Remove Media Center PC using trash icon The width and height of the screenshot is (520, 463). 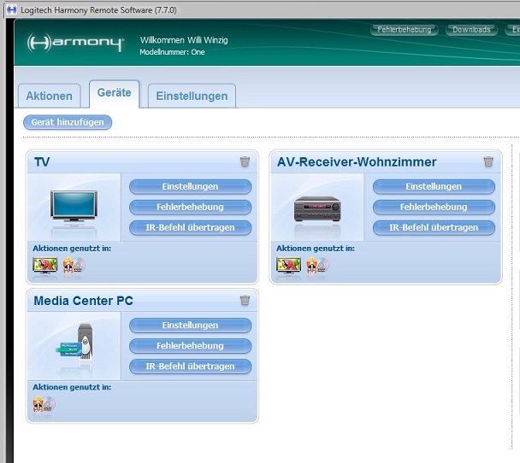tap(245, 301)
